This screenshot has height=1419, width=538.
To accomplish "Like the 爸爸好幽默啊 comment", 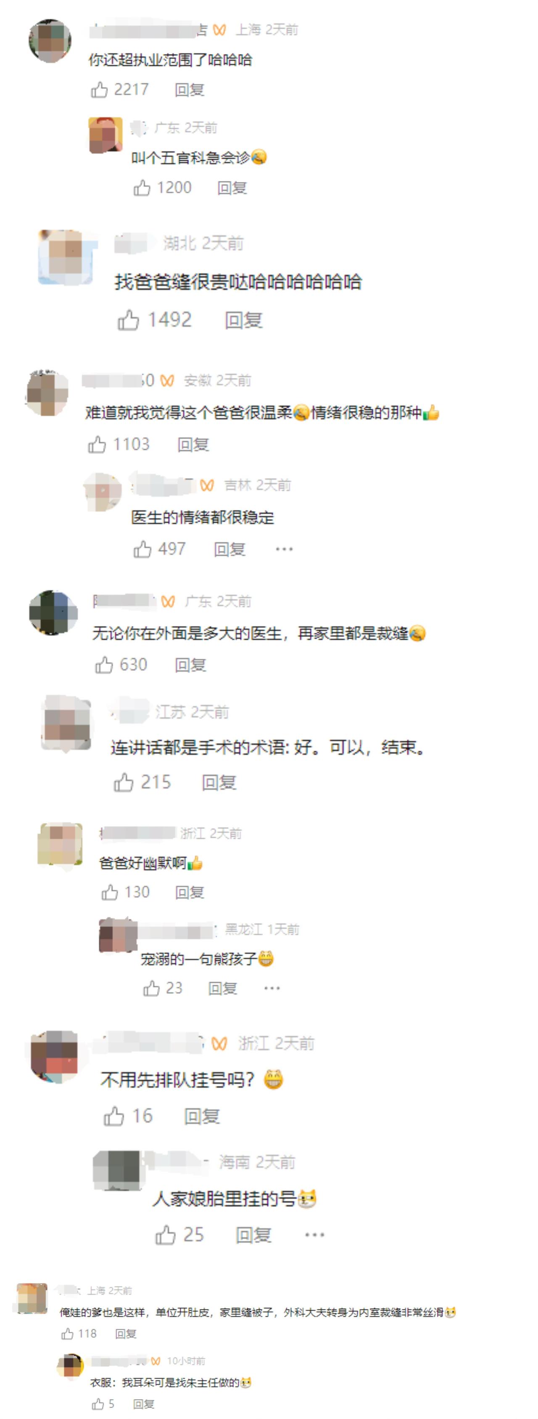I will (110, 892).
